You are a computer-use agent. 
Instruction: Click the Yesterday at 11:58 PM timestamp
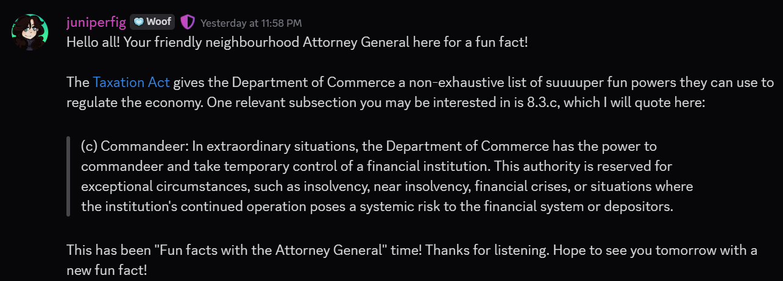coord(251,23)
